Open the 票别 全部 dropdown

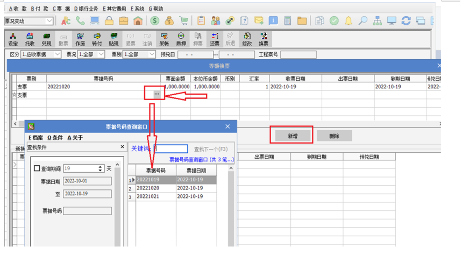click(x=152, y=54)
